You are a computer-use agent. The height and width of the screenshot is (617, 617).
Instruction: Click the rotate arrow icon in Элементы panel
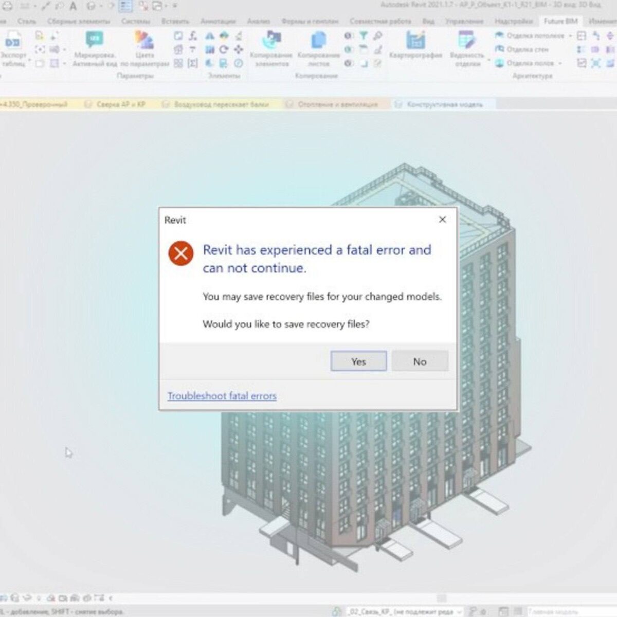(224, 49)
